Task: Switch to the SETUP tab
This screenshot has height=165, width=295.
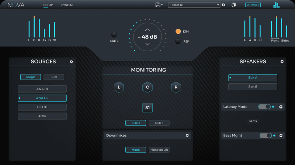Action: 48,5
